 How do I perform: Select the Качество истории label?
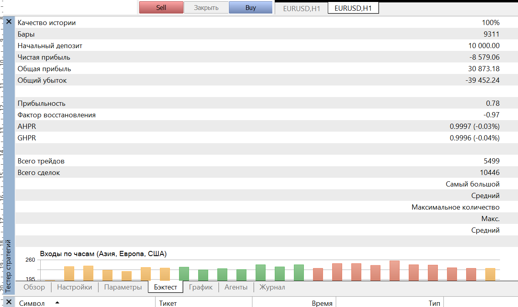click(47, 23)
